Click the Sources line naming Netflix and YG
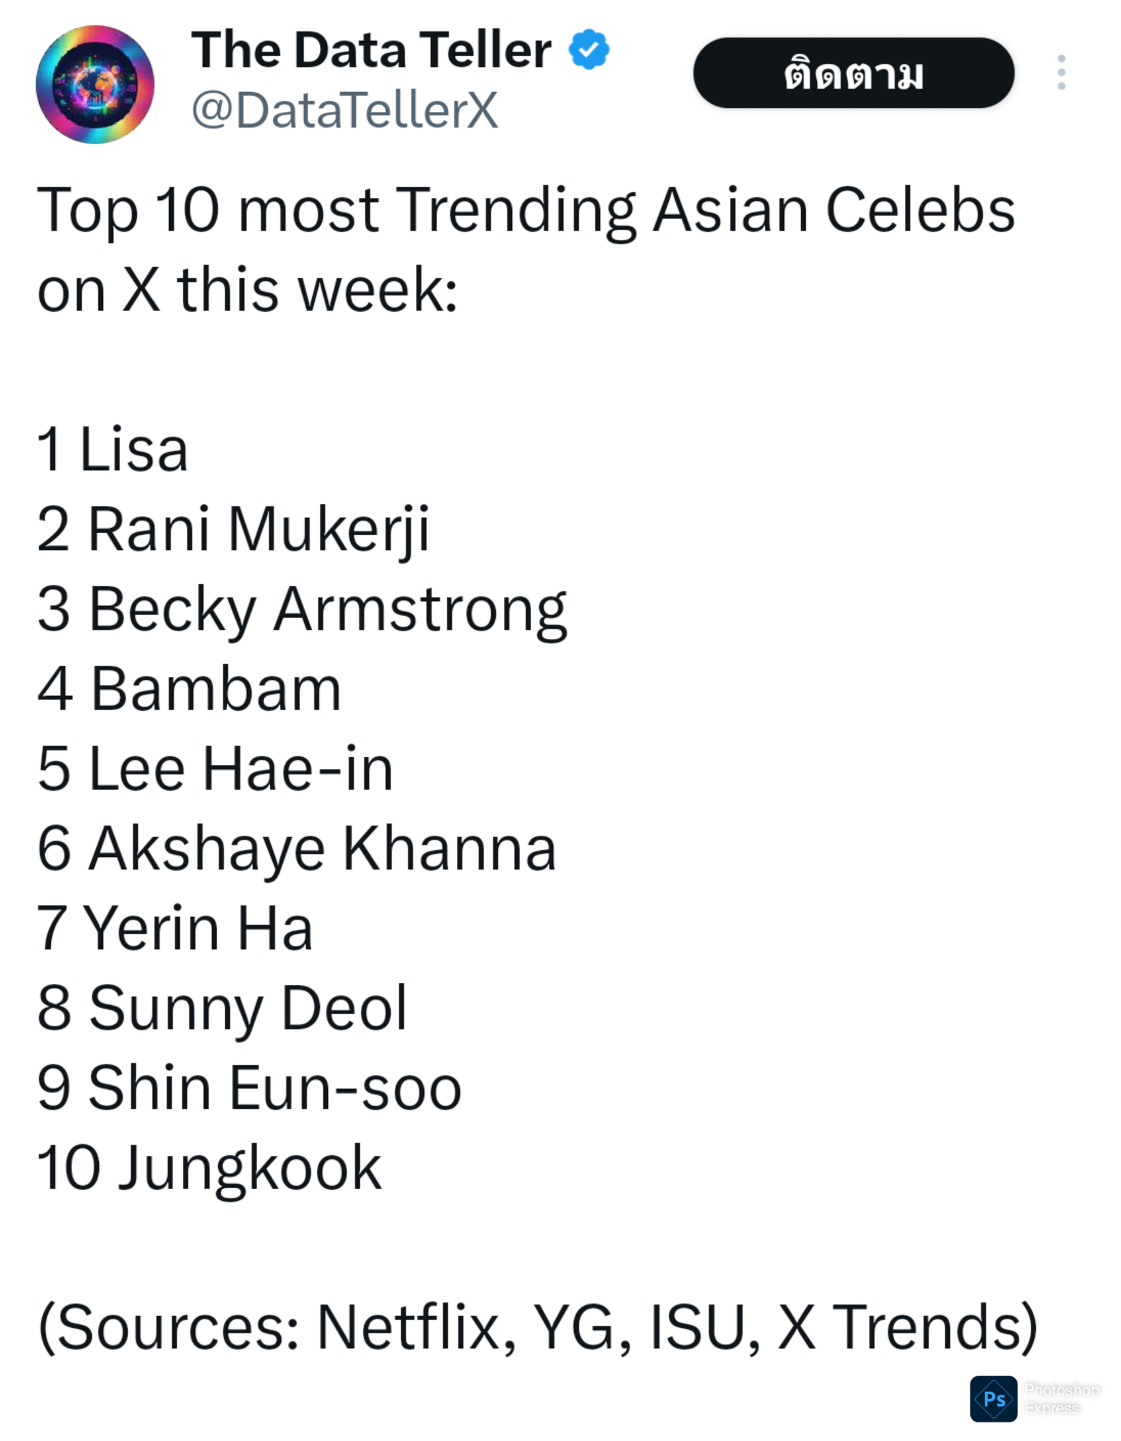 point(537,1328)
